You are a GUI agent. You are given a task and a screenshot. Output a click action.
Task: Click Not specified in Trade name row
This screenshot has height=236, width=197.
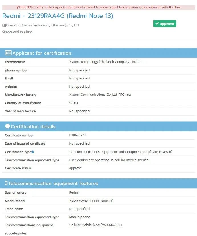(79, 209)
